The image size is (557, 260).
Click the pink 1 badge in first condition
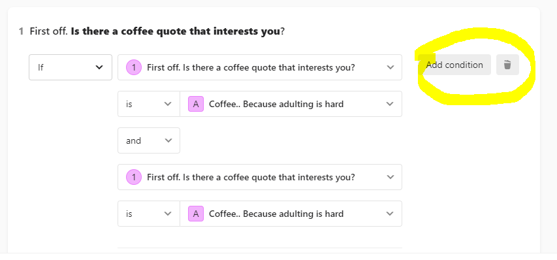point(134,67)
